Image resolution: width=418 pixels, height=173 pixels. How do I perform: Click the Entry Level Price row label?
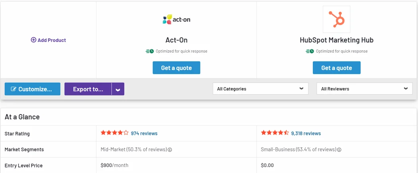click(x=24, y=165)
